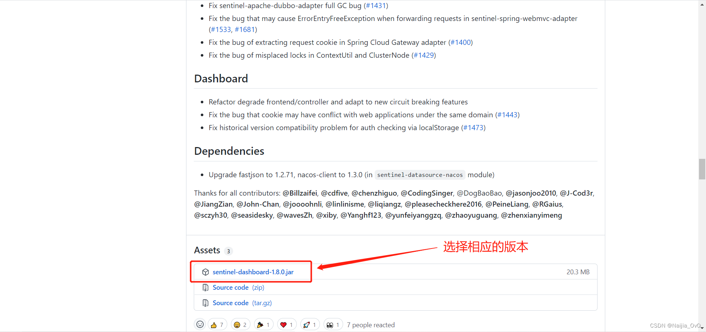The image size is (706, 332).
Task: Click the Assets heading
Action: (x=207, y=250)
